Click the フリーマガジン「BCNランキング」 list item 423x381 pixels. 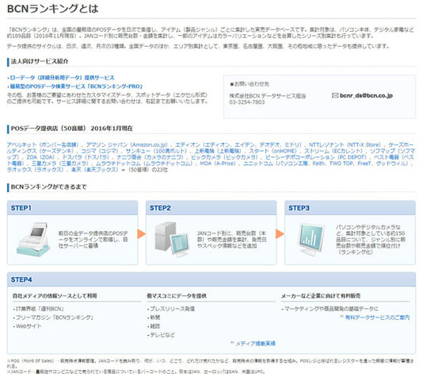click(53, 317)
